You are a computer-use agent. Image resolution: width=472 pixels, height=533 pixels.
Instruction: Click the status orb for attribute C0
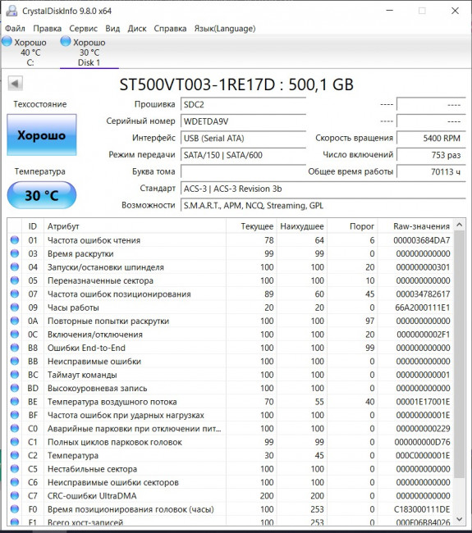click(x=15, y=428)
